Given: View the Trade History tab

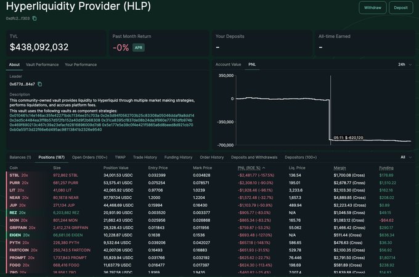Looking at the screenshot, I should tap(145, 158).
